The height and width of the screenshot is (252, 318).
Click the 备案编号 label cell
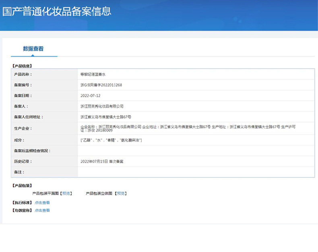pos(44,85)
